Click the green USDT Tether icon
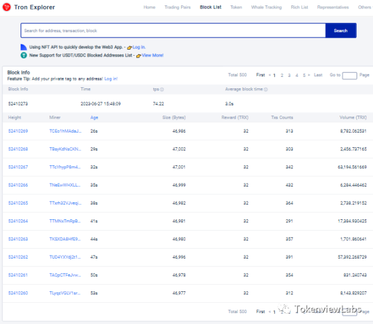 pos(24,55)
